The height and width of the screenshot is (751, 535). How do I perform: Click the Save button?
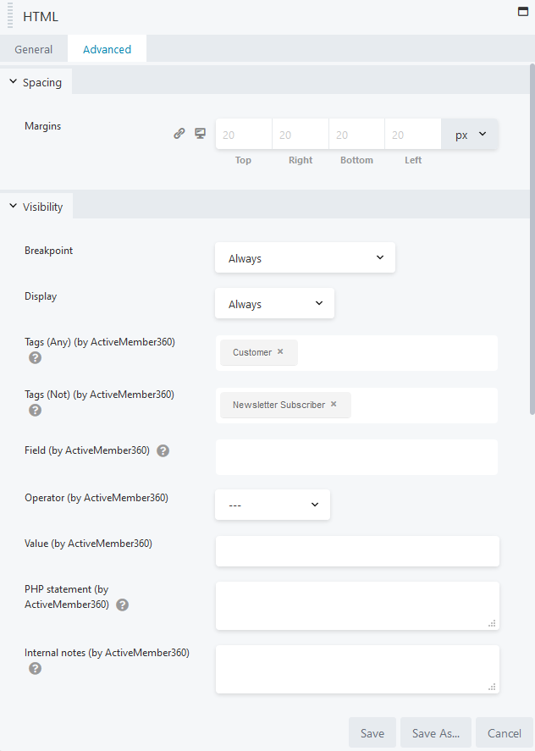point(372,732)
